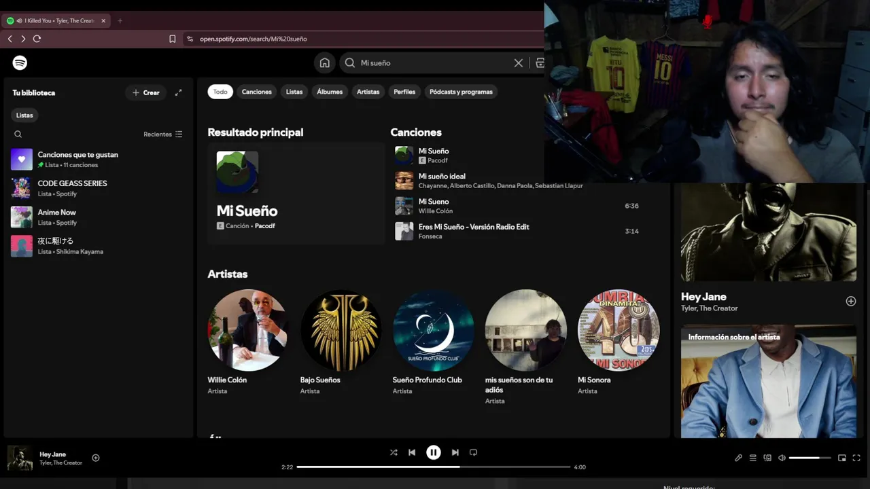Image resolution: width=870 pixels, height=489 pixels.
Task: Click the search magnifier in search bar
Action: tap(349, 62)
